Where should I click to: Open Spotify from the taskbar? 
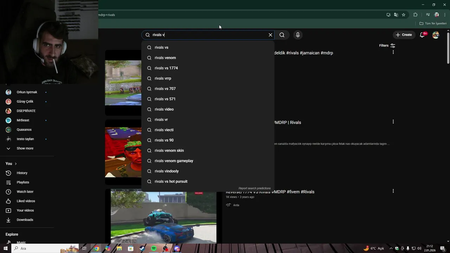coord(154,248)
